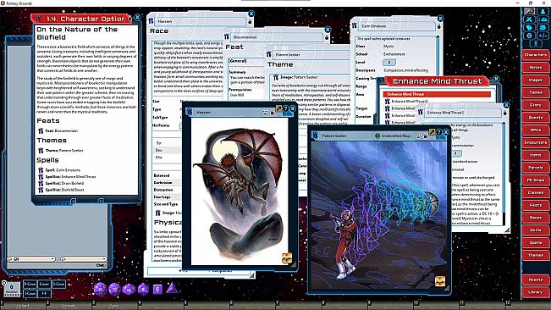Viewport: 551px width, 310px height.
Task: Open the Assets sidebar button
Action: point(536,280)
